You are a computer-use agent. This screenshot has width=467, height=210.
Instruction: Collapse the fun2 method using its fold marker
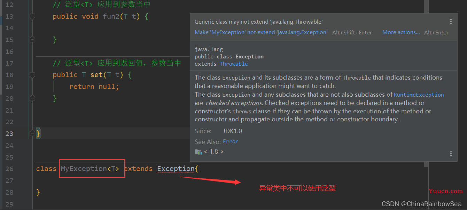[x=32, y=16]
